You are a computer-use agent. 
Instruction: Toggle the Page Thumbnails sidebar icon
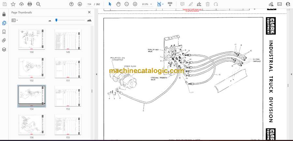click(4, 23)
